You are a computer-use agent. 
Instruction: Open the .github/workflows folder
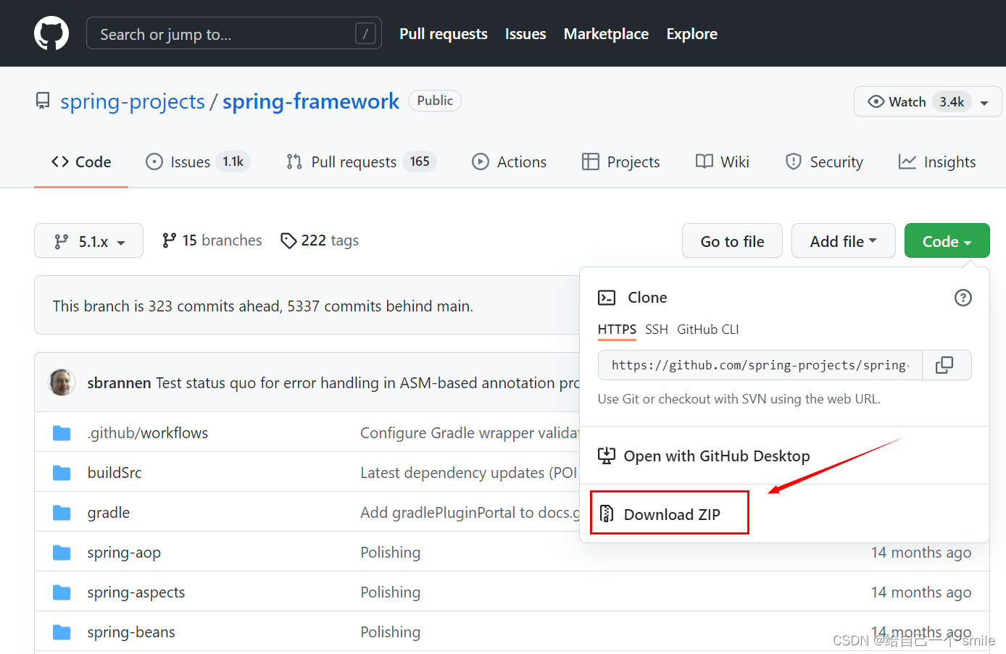tap(148, 433)
